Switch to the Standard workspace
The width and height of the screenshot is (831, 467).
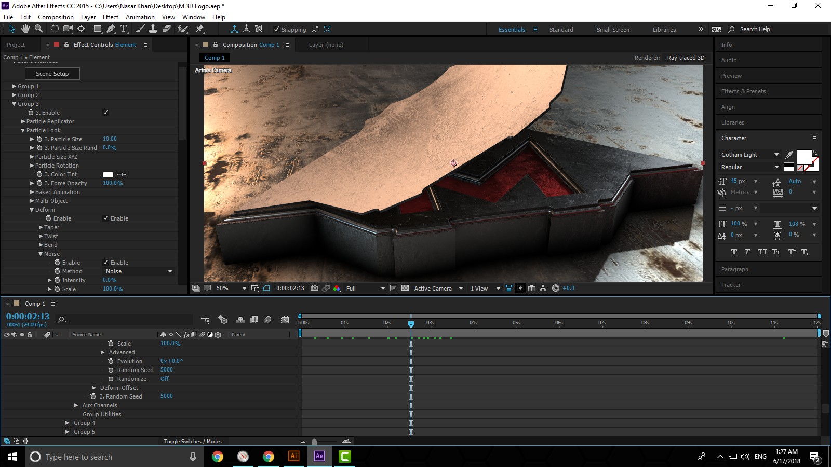click(561, 30)
